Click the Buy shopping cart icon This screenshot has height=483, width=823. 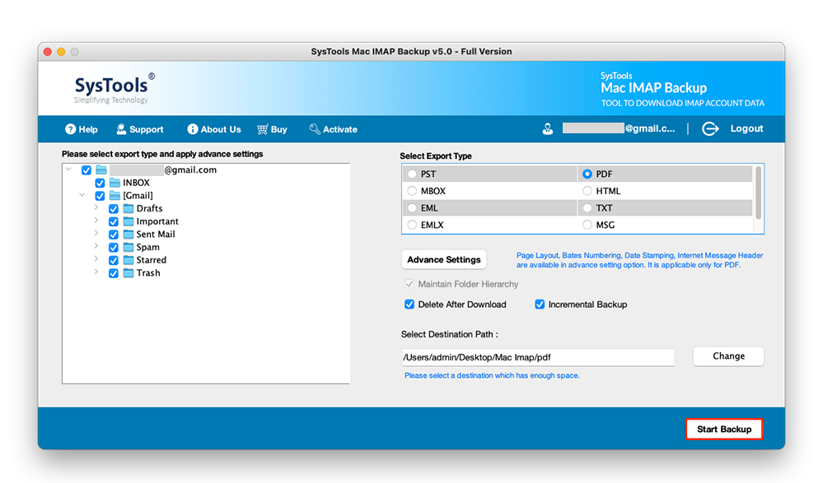[263, 129]
